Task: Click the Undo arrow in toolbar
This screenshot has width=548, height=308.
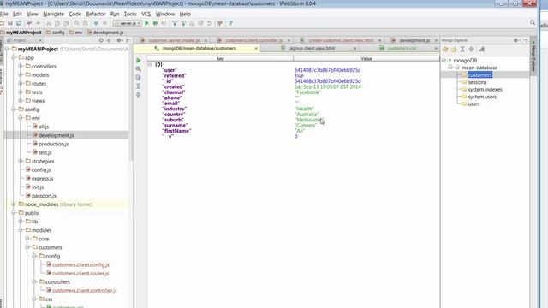Action: [x=29, y=23]
